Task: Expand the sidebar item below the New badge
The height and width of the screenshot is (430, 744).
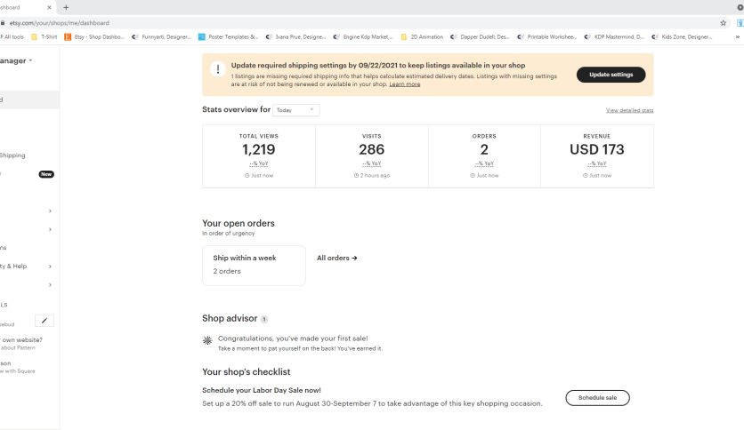Action: tap(50, 211)
